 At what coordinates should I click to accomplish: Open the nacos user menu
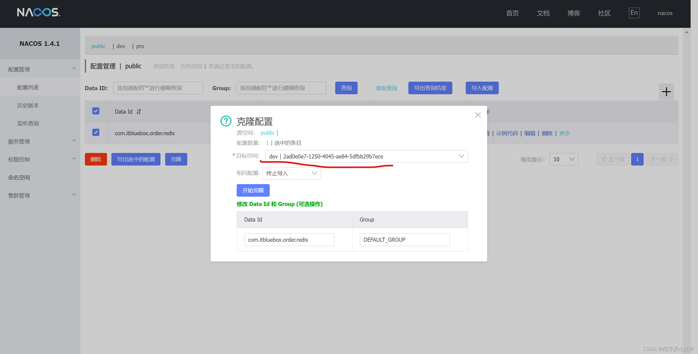point(665,13)
